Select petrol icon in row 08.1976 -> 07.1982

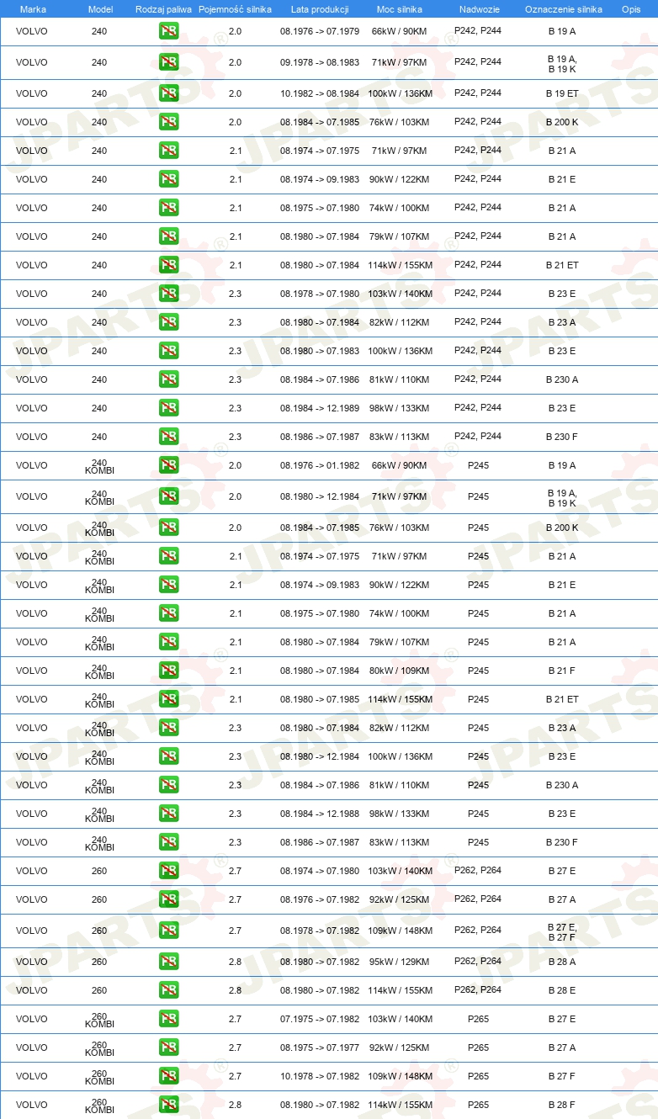(169, 899)
